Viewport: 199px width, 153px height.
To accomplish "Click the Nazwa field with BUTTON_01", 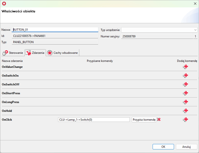I will [55, 30].
